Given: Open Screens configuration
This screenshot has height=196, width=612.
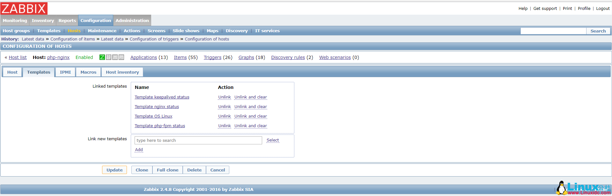Looking at the screenshot, I should (x=156, y=31).
